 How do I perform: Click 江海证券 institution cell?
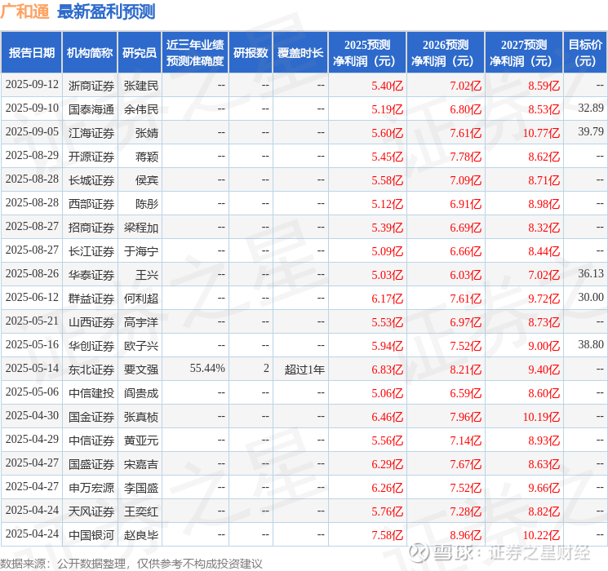click(91, 133)
